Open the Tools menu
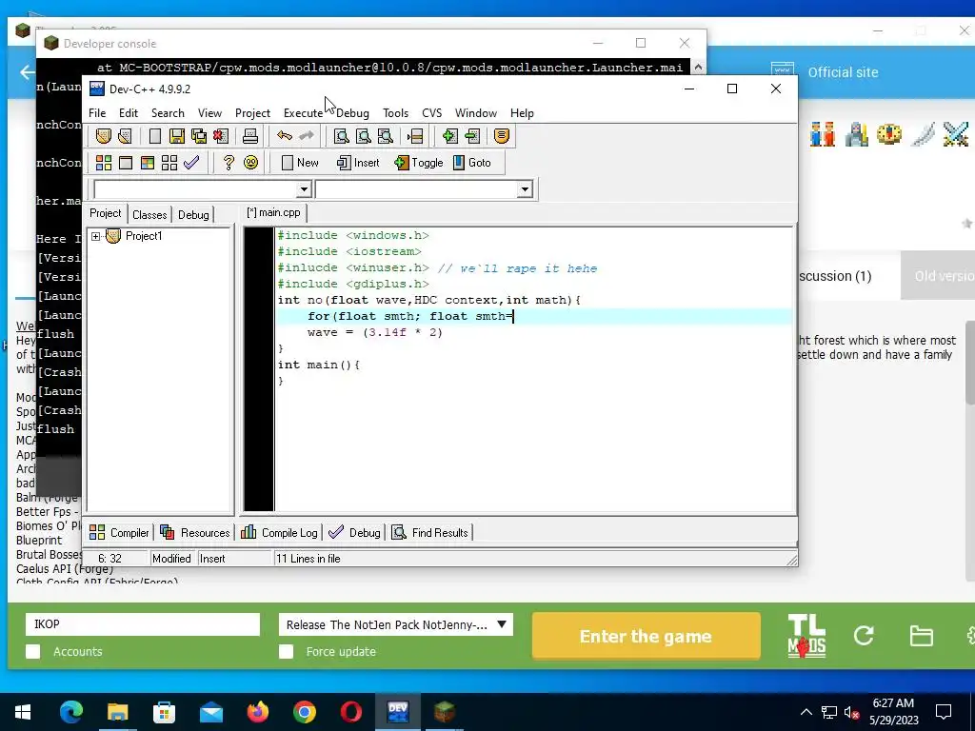This screenshot has width=975, height=731. pyautogui.click(x=395, y=113)
